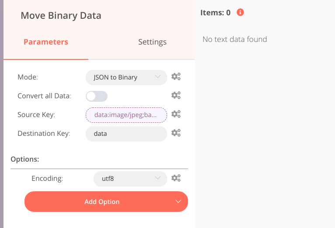This screenshot has width=335, height=228.
Task: Expand the Add Option chevron arrow
Action: point(178,201)
